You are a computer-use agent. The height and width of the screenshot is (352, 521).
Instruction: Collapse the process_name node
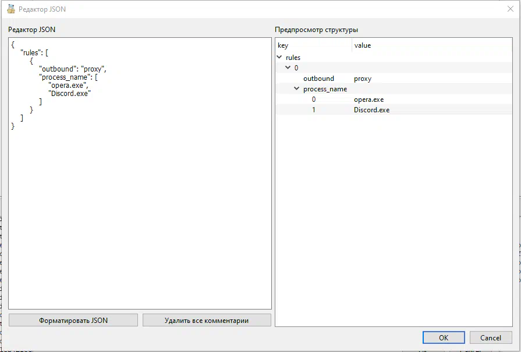click(296, 88)
